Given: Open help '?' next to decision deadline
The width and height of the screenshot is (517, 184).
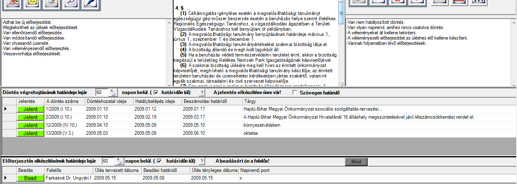Looking at the screenshot, I should coord(202,93).
